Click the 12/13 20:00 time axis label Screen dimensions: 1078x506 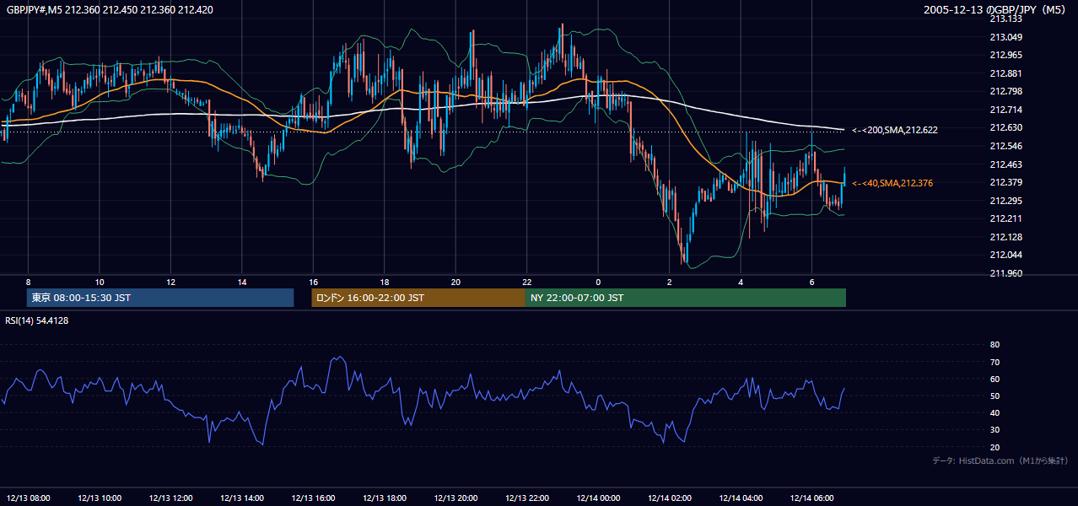456,498
